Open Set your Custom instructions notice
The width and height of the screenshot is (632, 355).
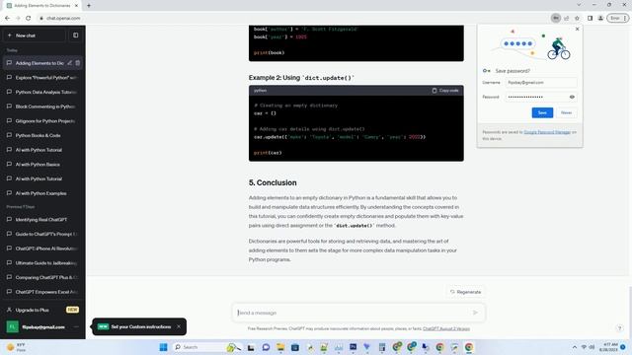point(140,326)
